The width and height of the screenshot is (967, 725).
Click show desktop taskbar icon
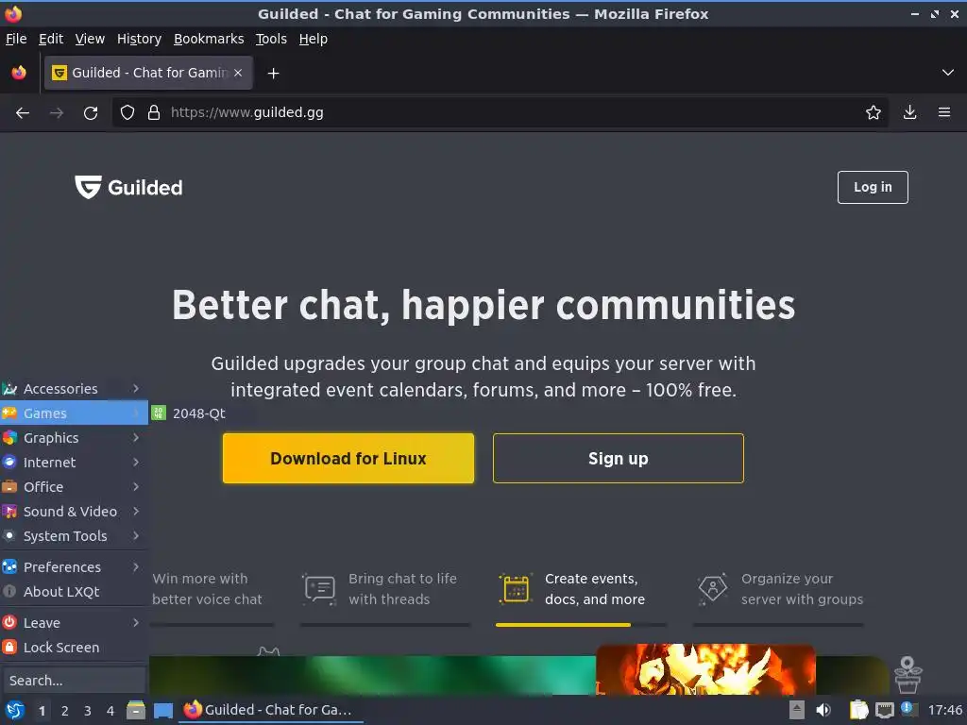click(x=162, y=711)
